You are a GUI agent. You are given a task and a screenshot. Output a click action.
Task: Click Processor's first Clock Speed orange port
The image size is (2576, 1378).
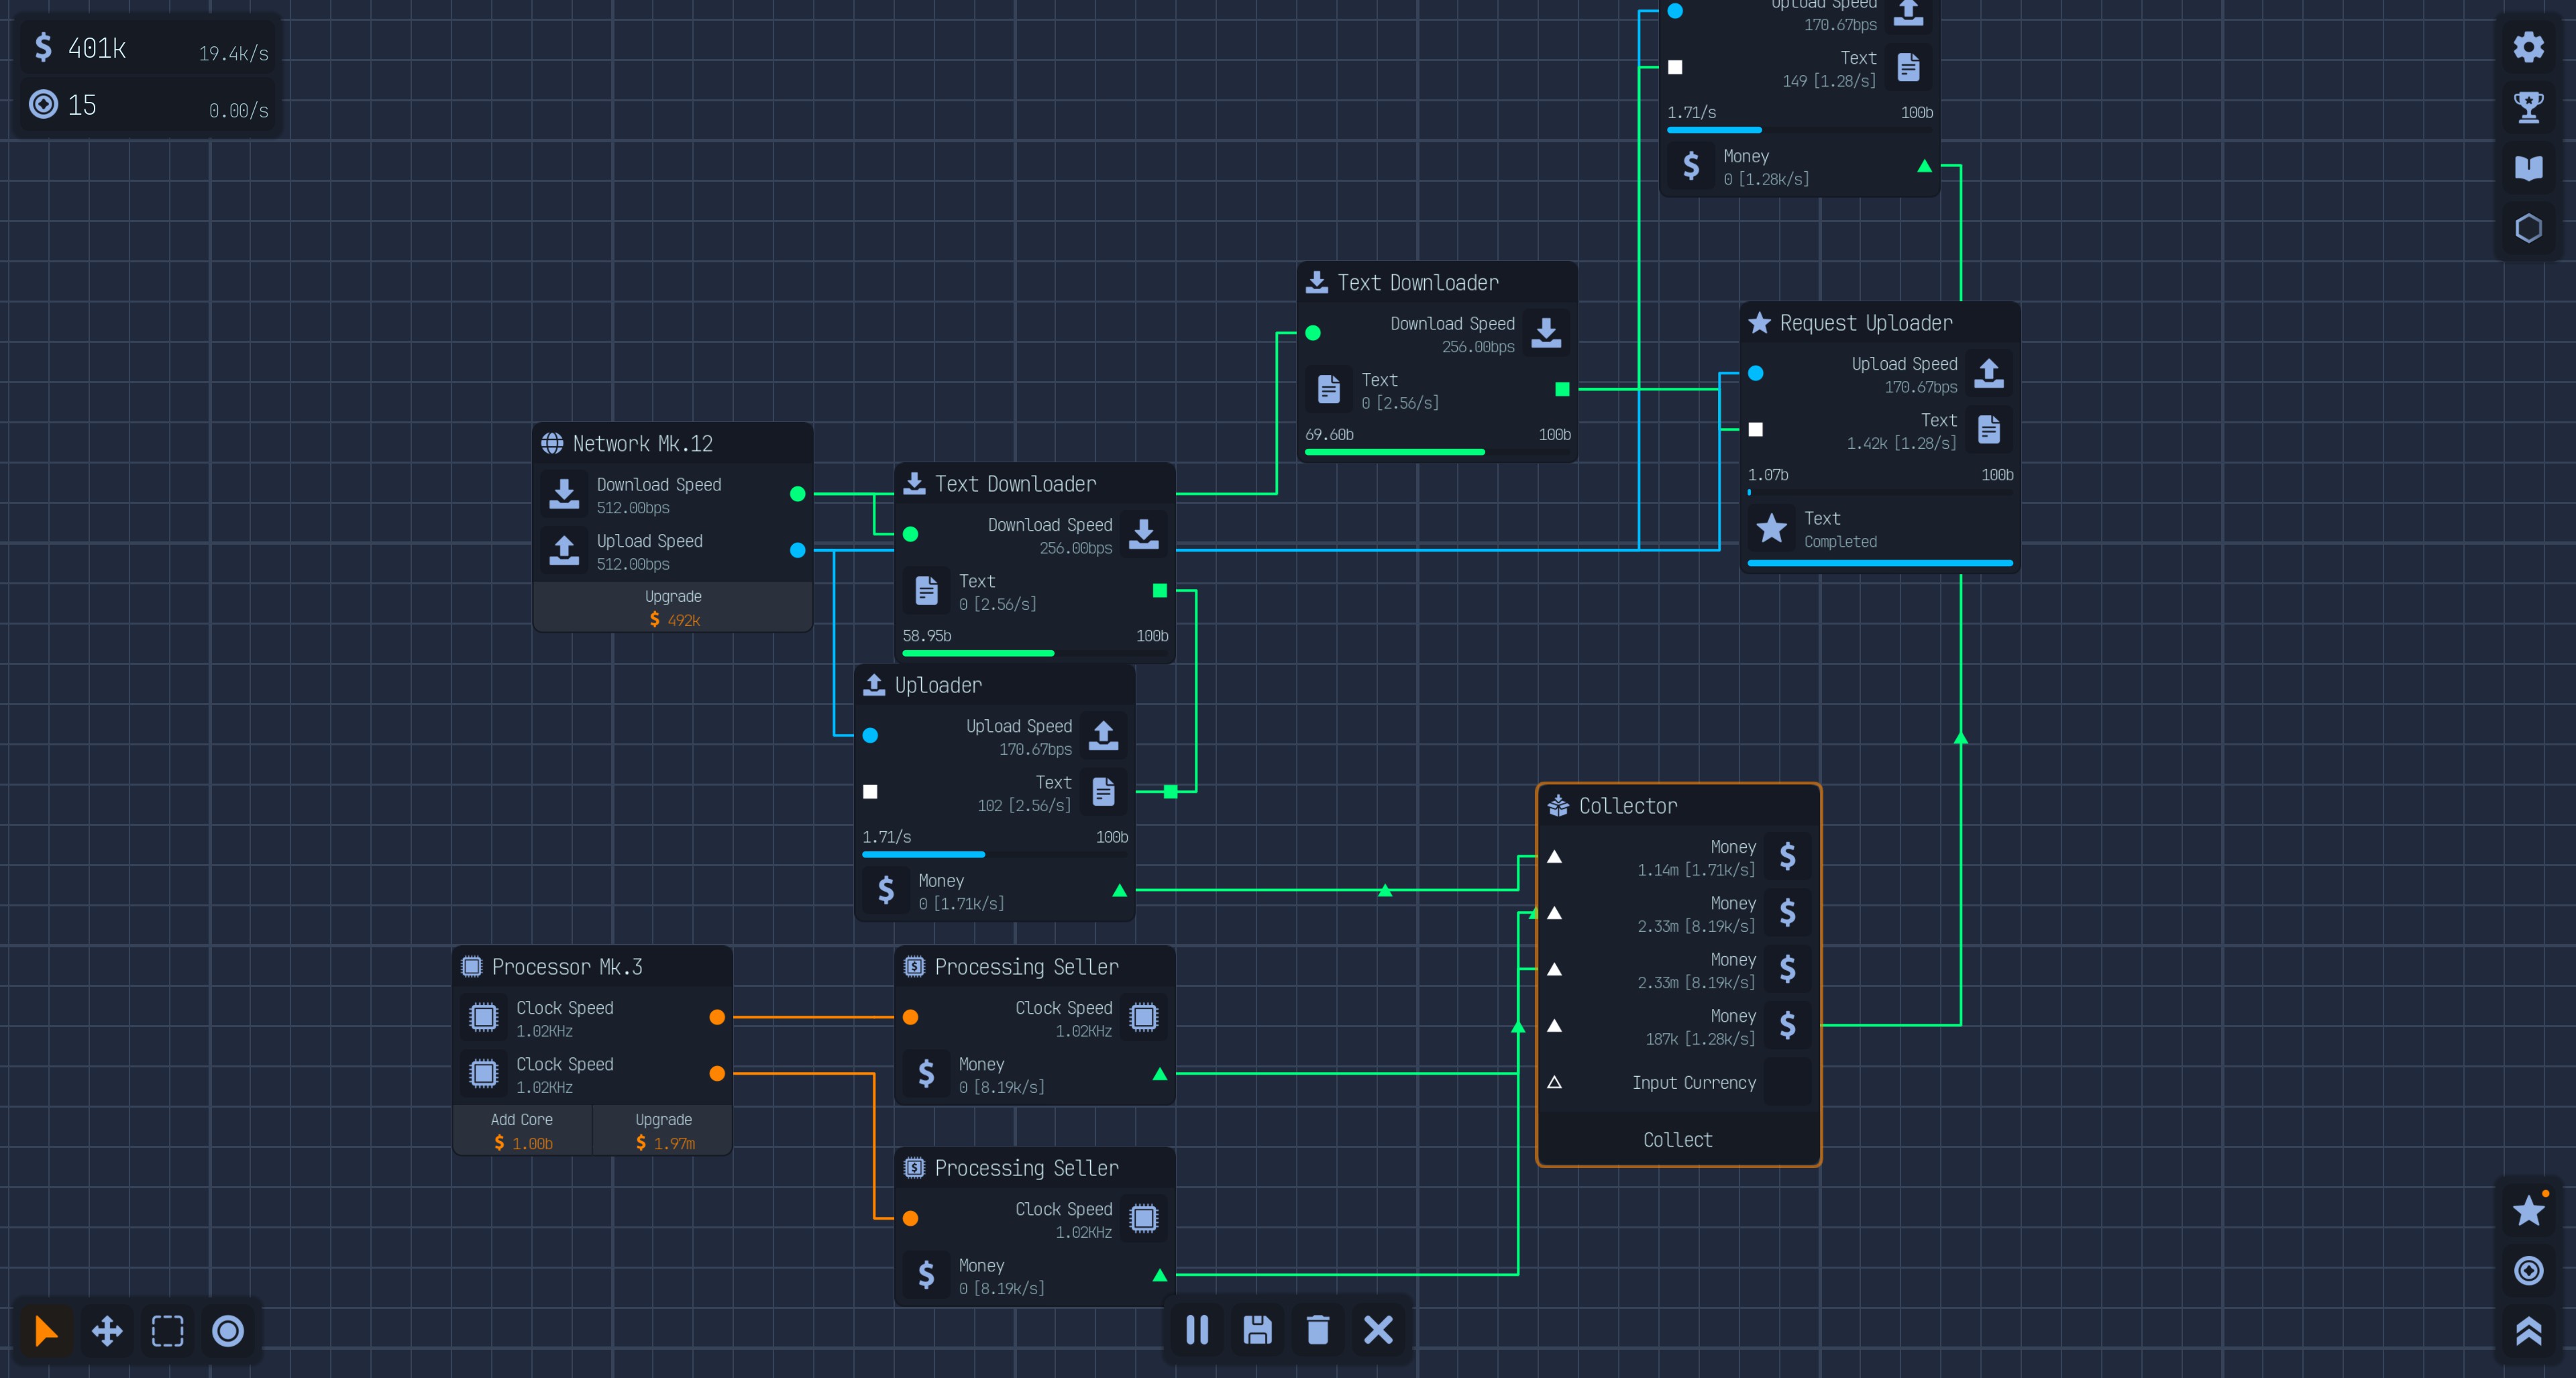tap(717, 1017)
